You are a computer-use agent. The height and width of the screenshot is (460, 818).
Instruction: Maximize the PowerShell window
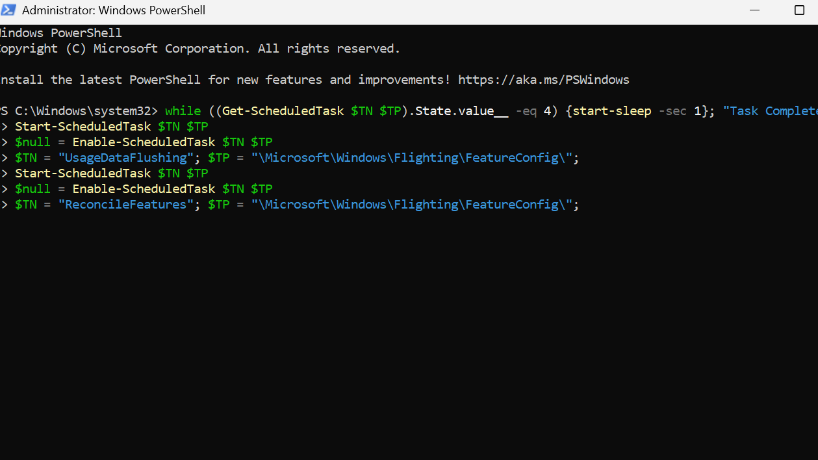point(800,10)
